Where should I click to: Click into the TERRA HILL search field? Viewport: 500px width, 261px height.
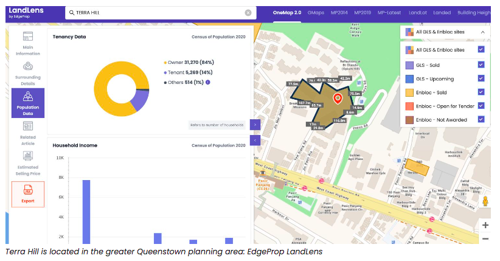(159, 13)
